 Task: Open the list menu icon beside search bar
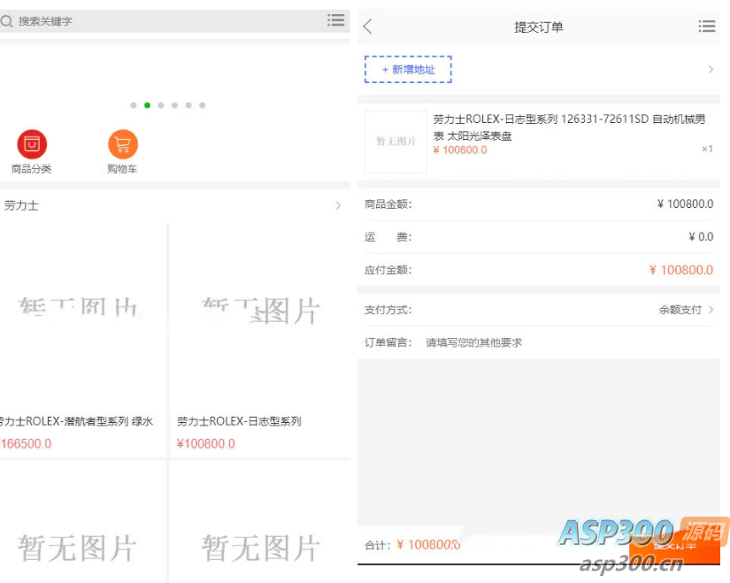336,20
